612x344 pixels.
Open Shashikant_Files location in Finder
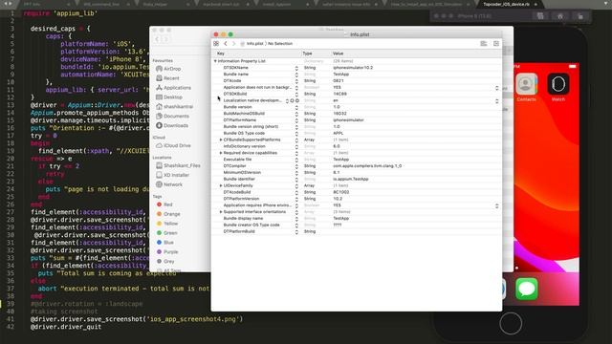[x=178, y=165]
